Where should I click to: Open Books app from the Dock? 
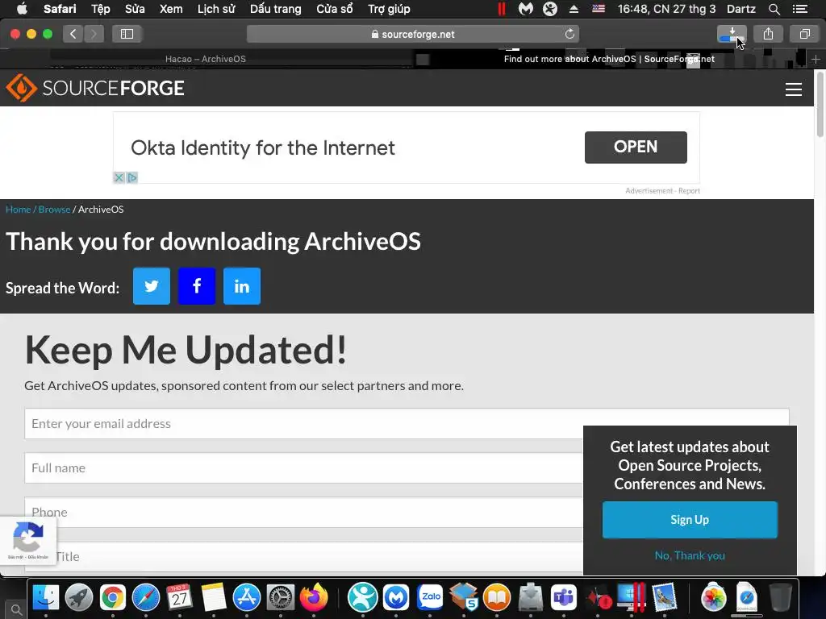pos(497,597)
